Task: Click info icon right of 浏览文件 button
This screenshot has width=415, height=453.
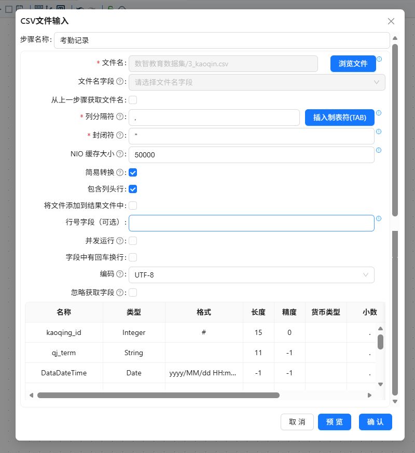Action: tap(379, 59)
